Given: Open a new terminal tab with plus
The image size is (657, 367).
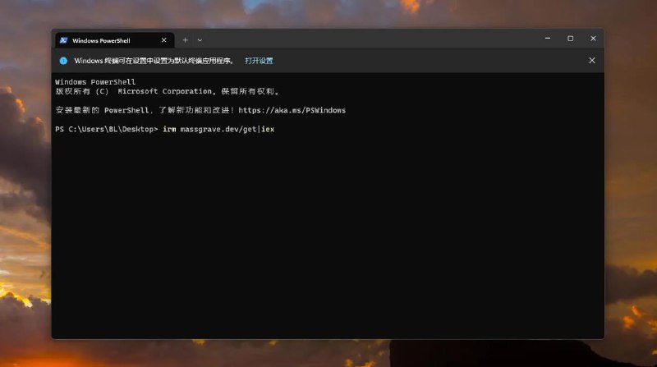Looking at the screenshot, I should click(x=186, y=40).
